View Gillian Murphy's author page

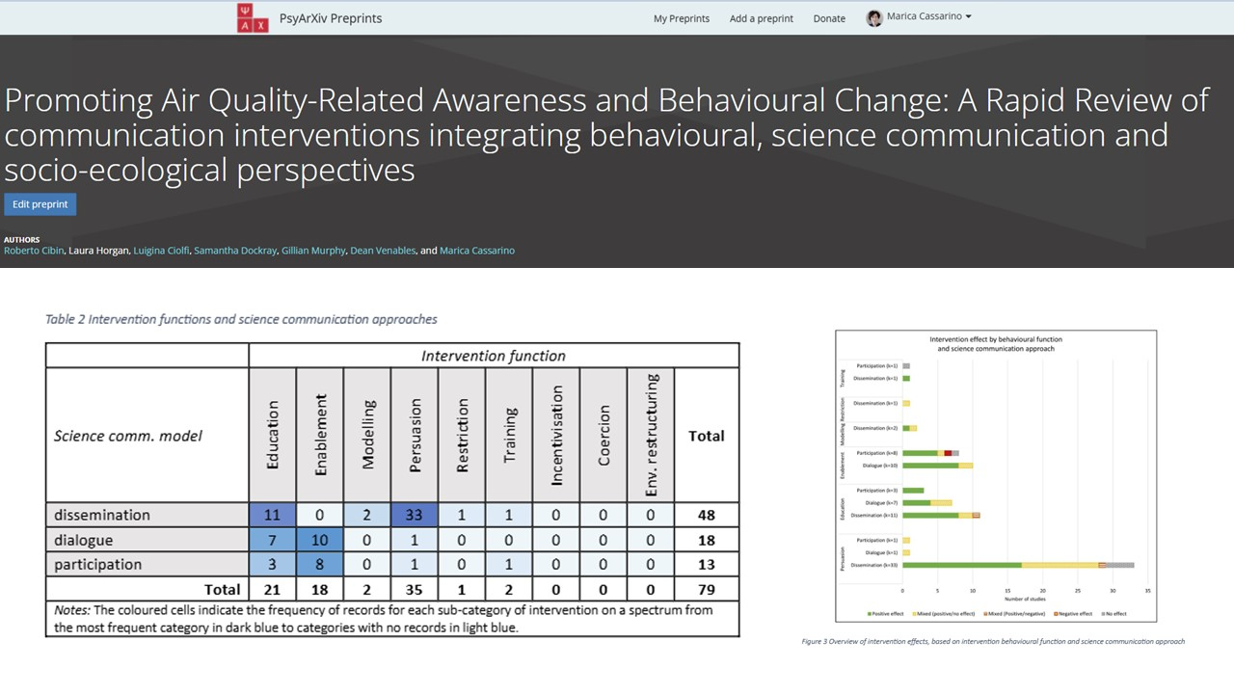312,251
